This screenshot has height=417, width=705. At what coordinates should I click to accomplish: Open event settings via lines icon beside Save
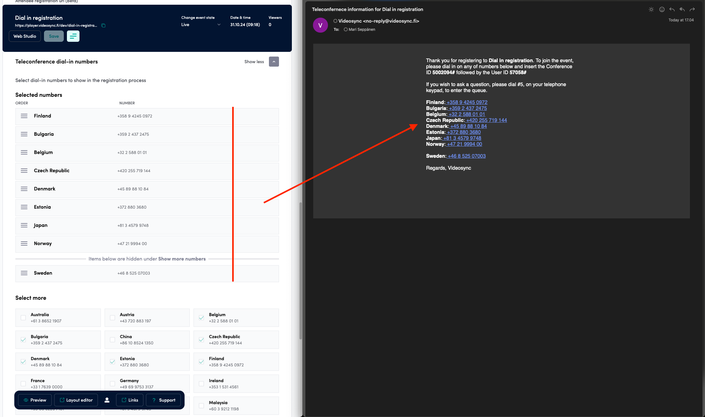[73, 36]
